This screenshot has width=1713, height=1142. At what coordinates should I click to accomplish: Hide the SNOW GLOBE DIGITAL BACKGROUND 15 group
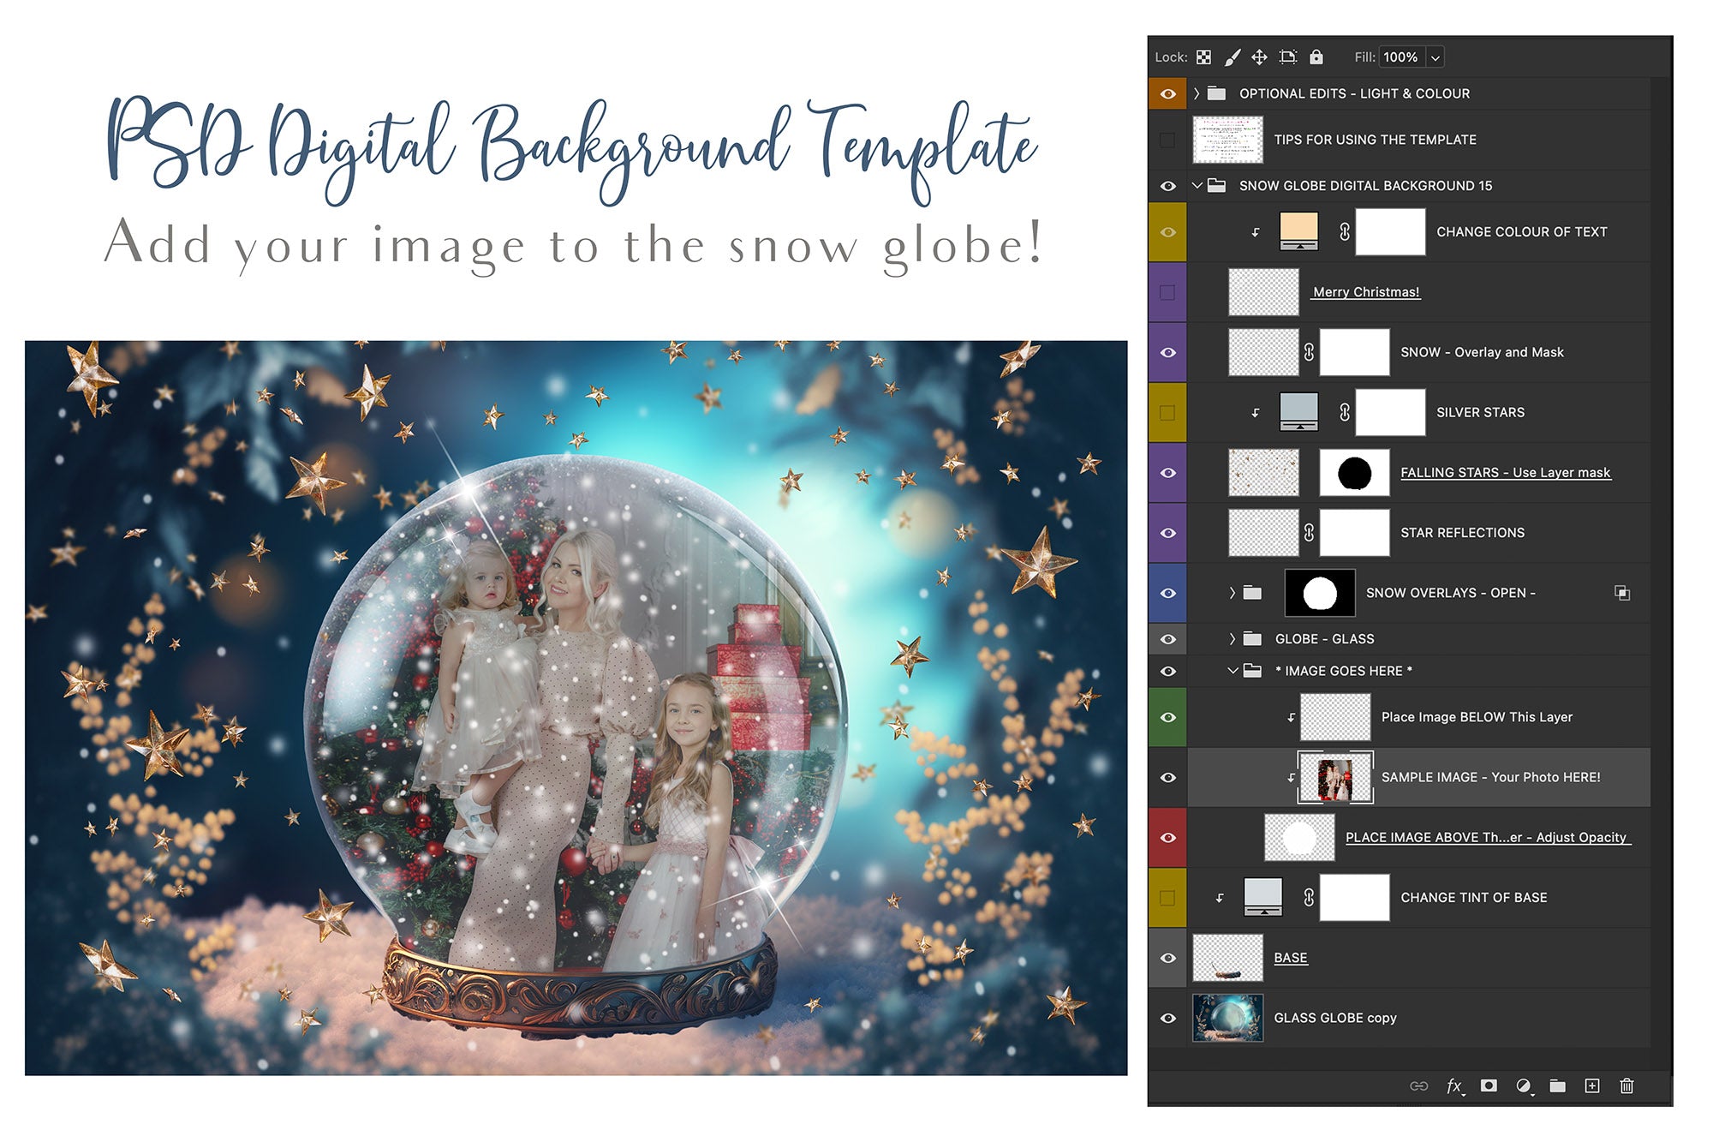click(1169, 185)
